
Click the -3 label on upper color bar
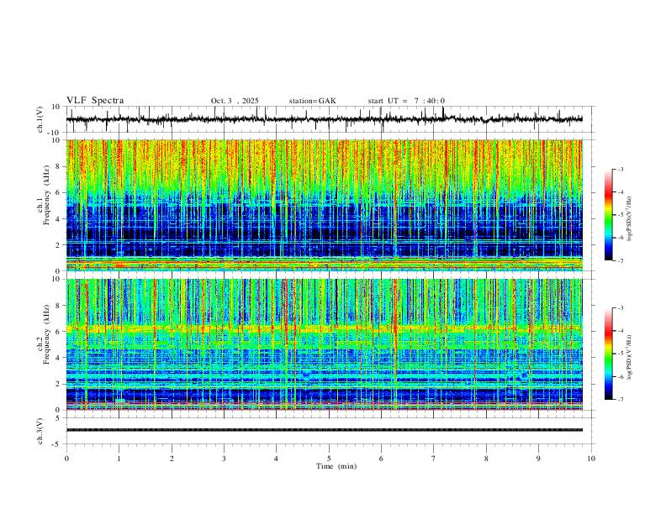click(620, 169)
